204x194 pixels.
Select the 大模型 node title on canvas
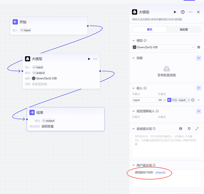(37, 59)
